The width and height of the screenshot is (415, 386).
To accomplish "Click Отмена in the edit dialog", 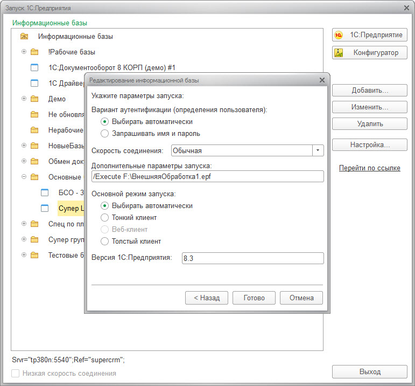I will pyautogui.click(x=301, y=298).
